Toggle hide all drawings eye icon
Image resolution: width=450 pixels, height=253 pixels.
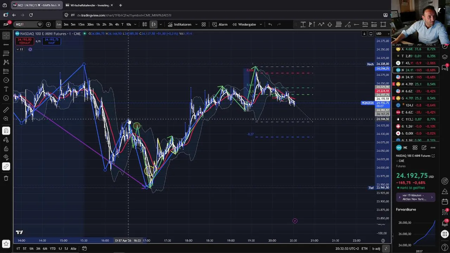6,157
